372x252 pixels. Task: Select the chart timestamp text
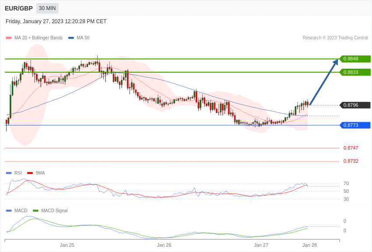tap(56, 21)
